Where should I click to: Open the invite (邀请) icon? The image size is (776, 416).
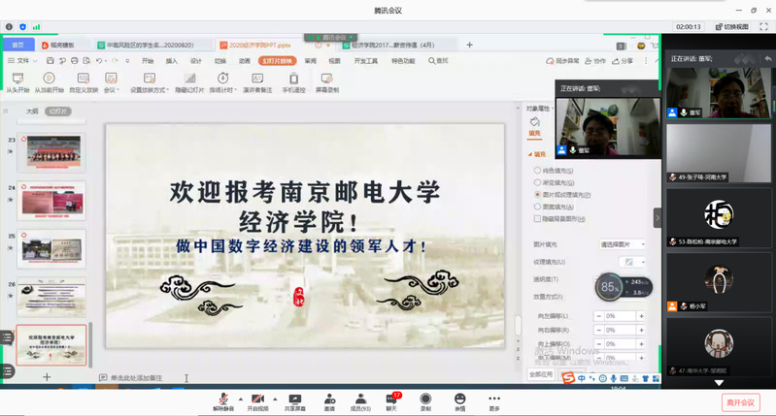(x=329, y=399)
